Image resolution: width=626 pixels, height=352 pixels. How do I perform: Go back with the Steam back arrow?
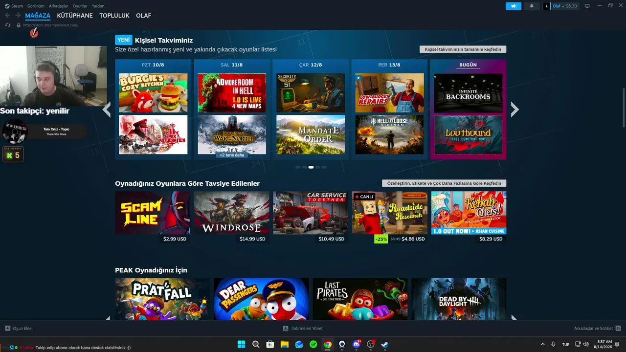point(7,16)
